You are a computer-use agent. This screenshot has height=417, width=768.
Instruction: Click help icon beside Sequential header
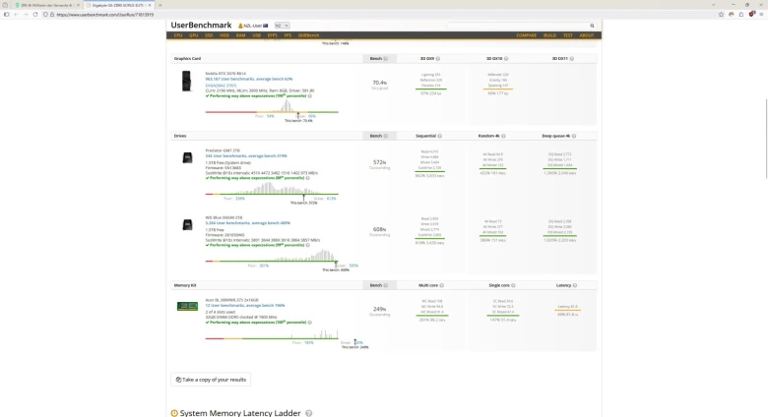[x=439, y=136]
